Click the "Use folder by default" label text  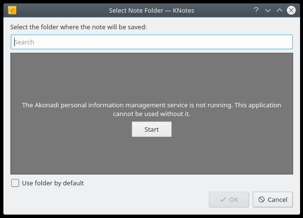[x=53, y=183]
